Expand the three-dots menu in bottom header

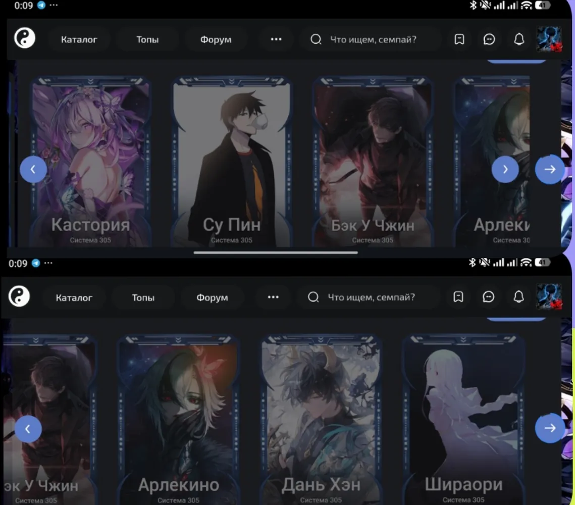[273, 297]
